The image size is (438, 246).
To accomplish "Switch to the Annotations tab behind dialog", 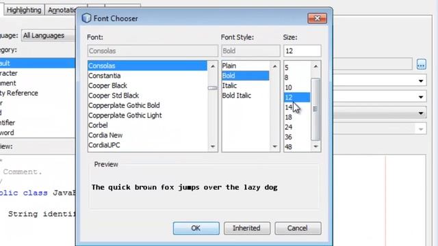I will (x=61, y=10).
